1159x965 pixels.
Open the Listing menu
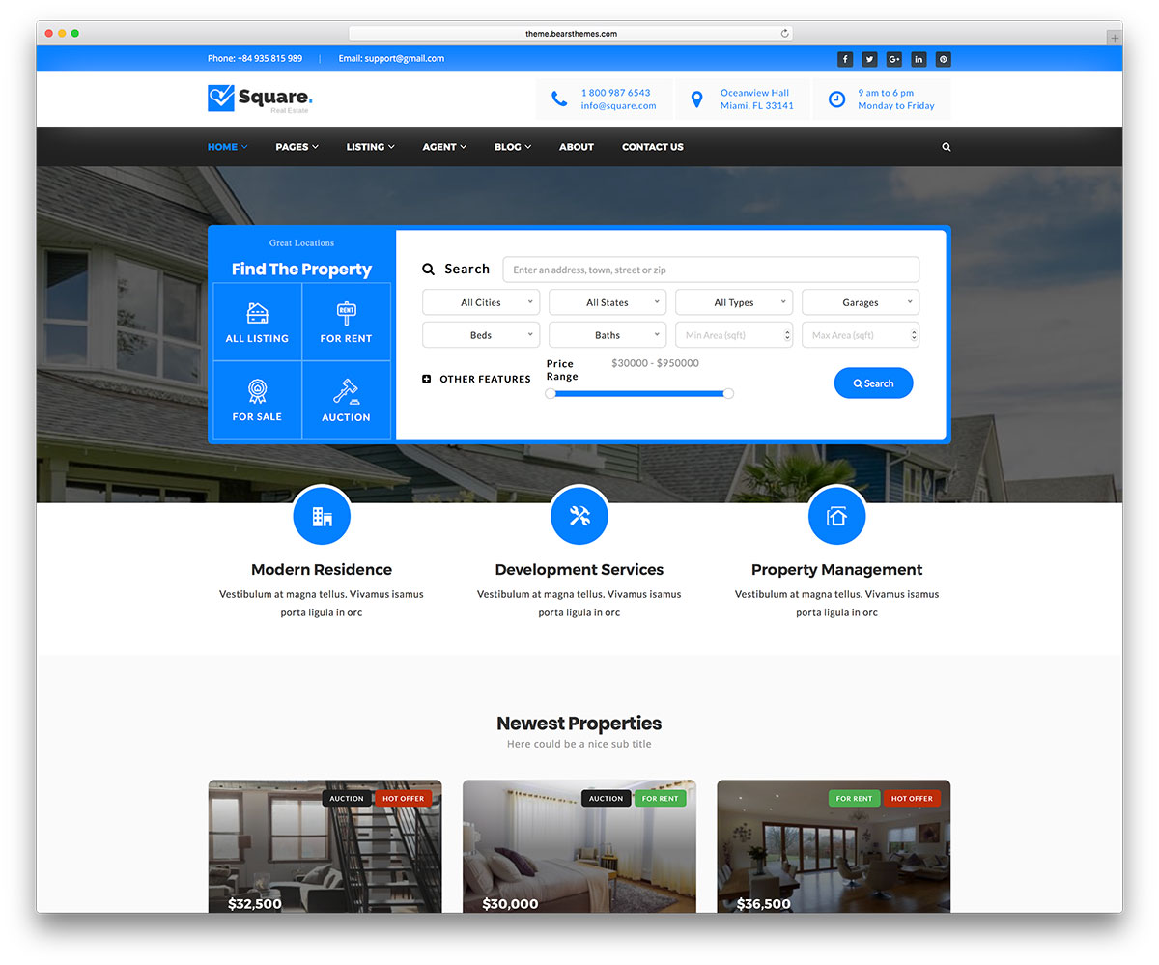coord(370,147)
